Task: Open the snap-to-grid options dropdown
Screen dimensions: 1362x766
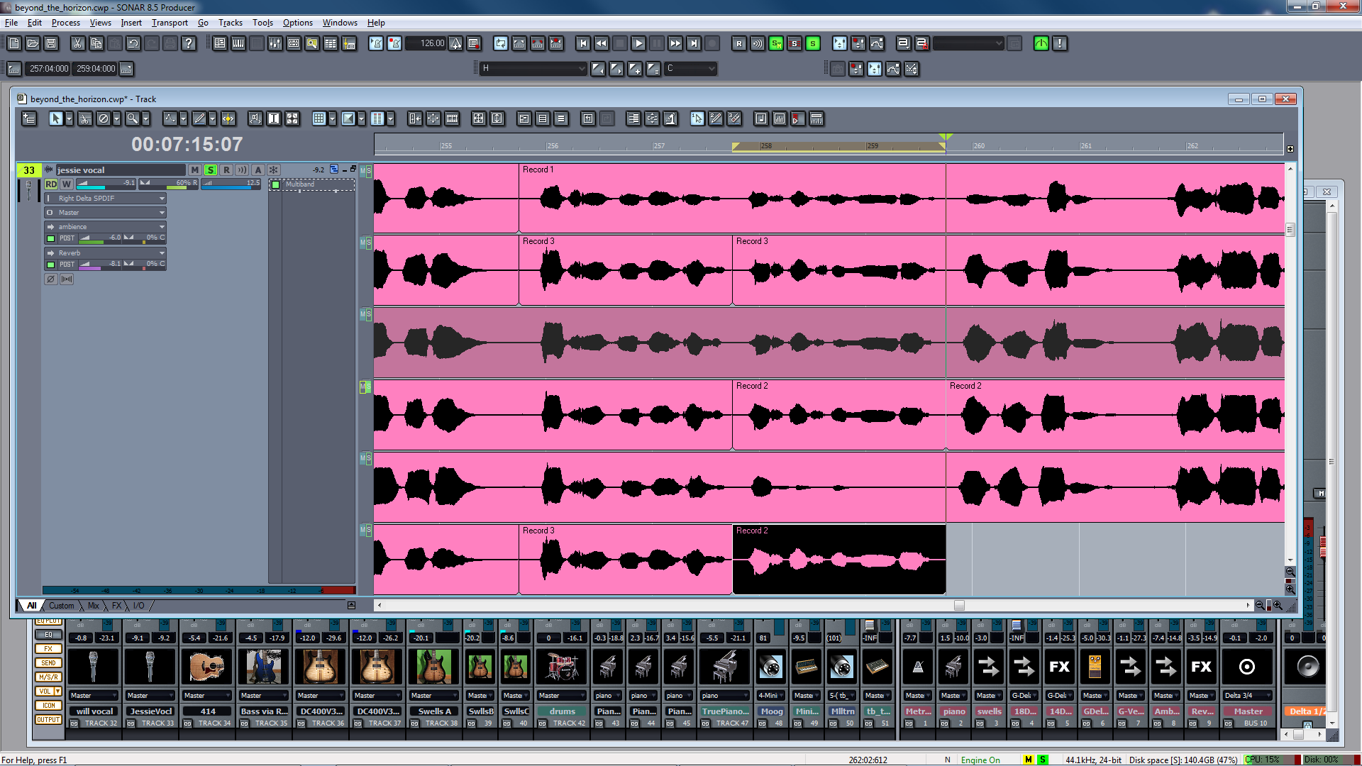Action: [332, 119]
